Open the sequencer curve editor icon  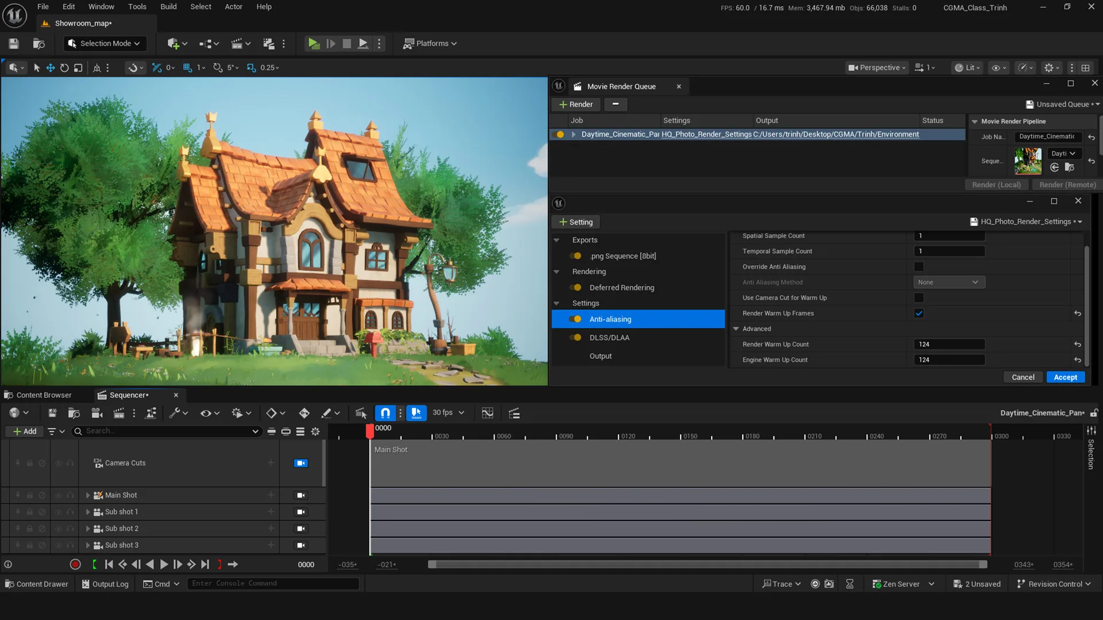pos(488,413)
